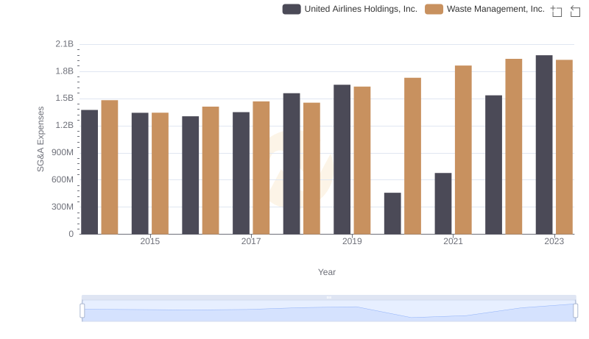Click Waste Management bar for 2016
The height and width of the screenshot is (339, 589).
(211, 171)
